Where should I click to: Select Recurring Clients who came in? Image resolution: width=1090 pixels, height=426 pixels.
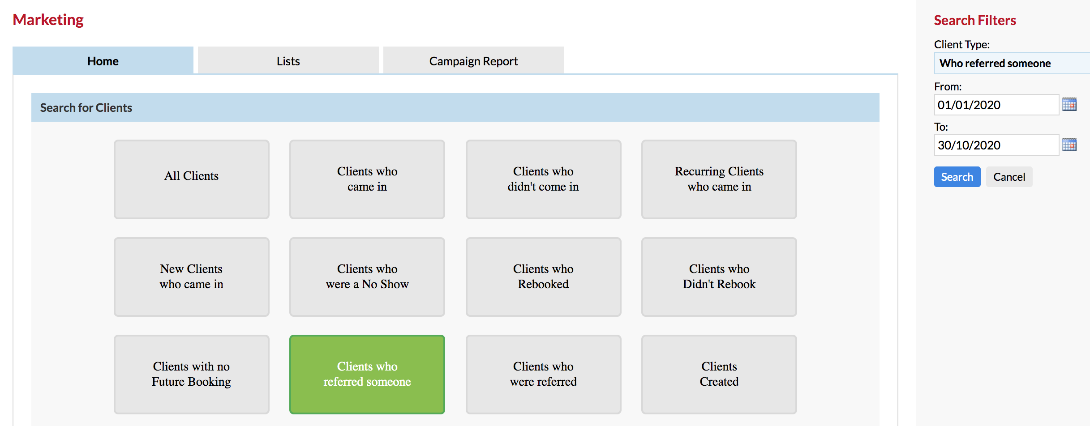click(x=719, y=179)
